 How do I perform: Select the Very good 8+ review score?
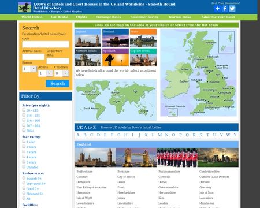[x=24, y=183]
